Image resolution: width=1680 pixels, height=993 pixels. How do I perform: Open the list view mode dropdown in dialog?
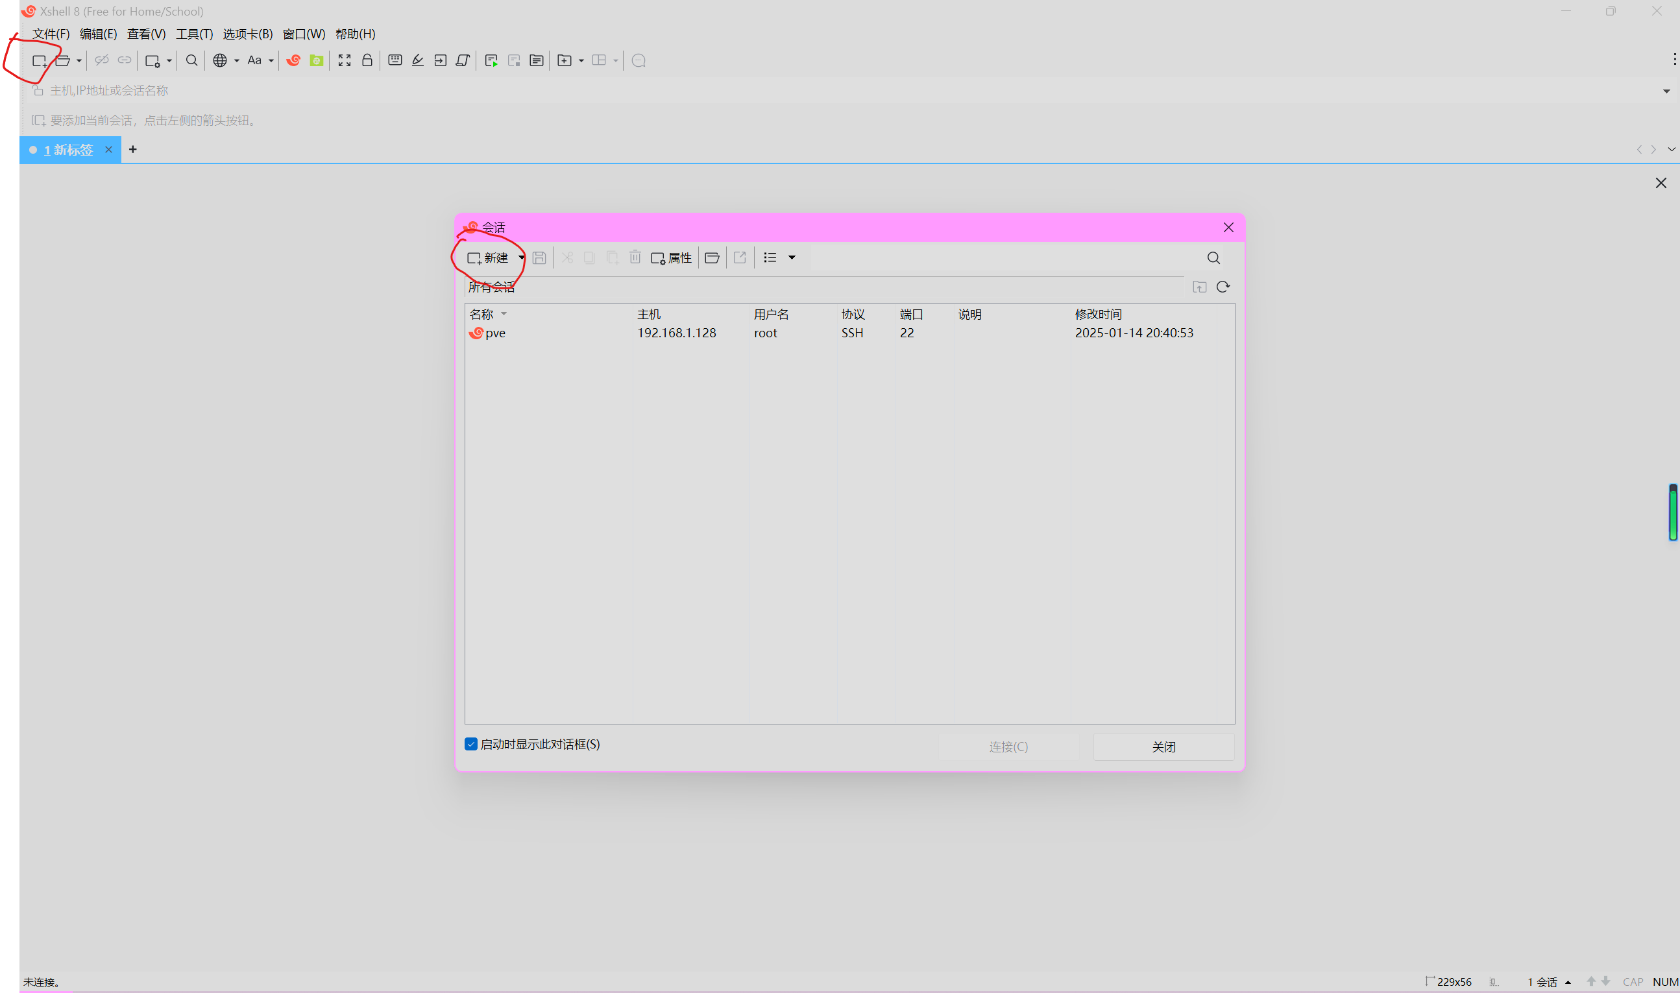click(792, 258)
